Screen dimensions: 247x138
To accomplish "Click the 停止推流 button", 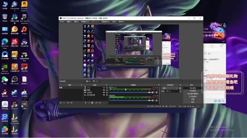I will point(193,88).
